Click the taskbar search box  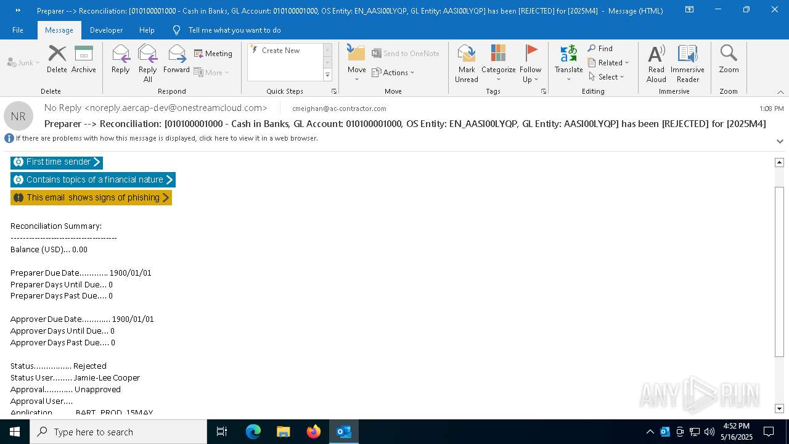pyautogui.click(x=118, y=432)
